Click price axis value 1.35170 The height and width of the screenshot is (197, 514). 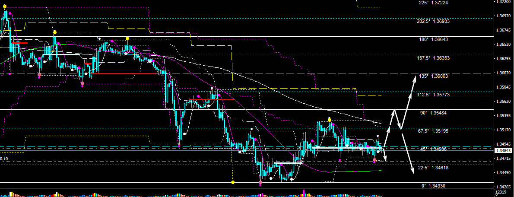coord(504,130)
